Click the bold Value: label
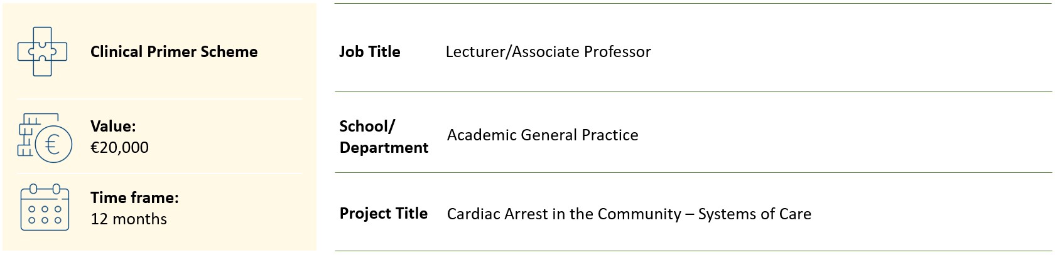Viewport: 1055px width, 255px height. [x=113, y=127]
